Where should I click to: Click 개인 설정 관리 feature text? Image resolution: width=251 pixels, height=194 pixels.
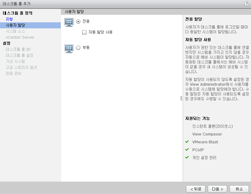point(204,157)
